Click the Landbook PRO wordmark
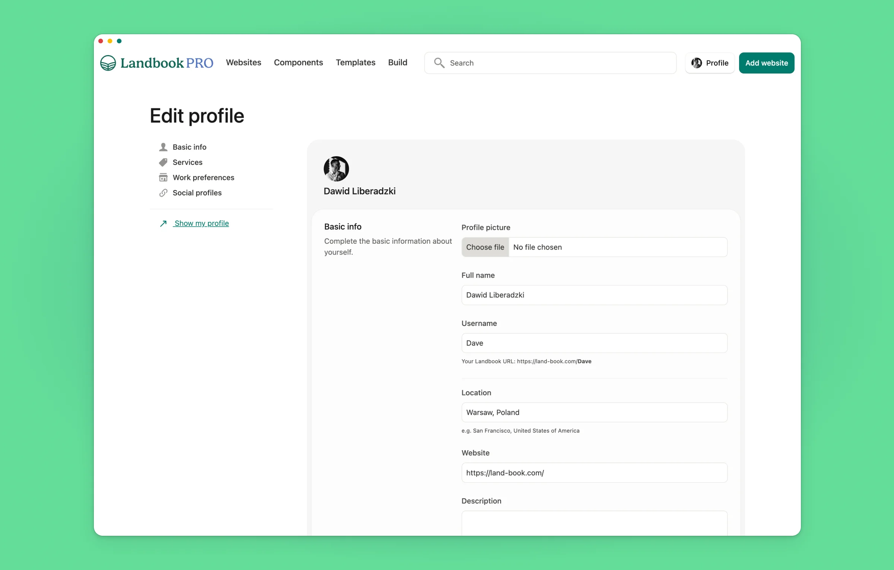This screenshot has width=894, height=570. click(167, 63)
